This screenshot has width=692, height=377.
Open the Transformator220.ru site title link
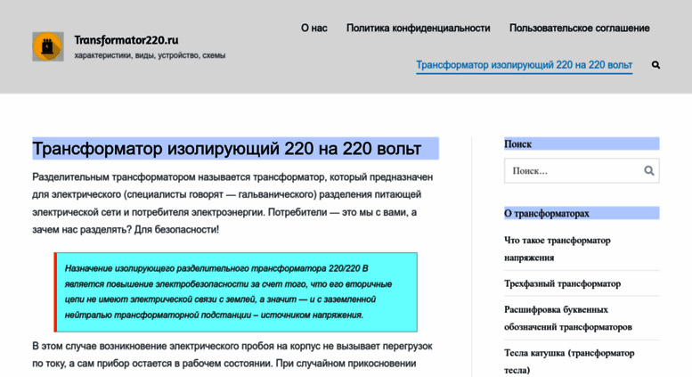(x=126, y=40)
